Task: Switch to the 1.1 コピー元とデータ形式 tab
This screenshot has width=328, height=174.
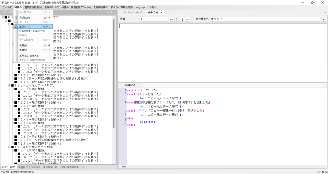Action: point(131,12)
